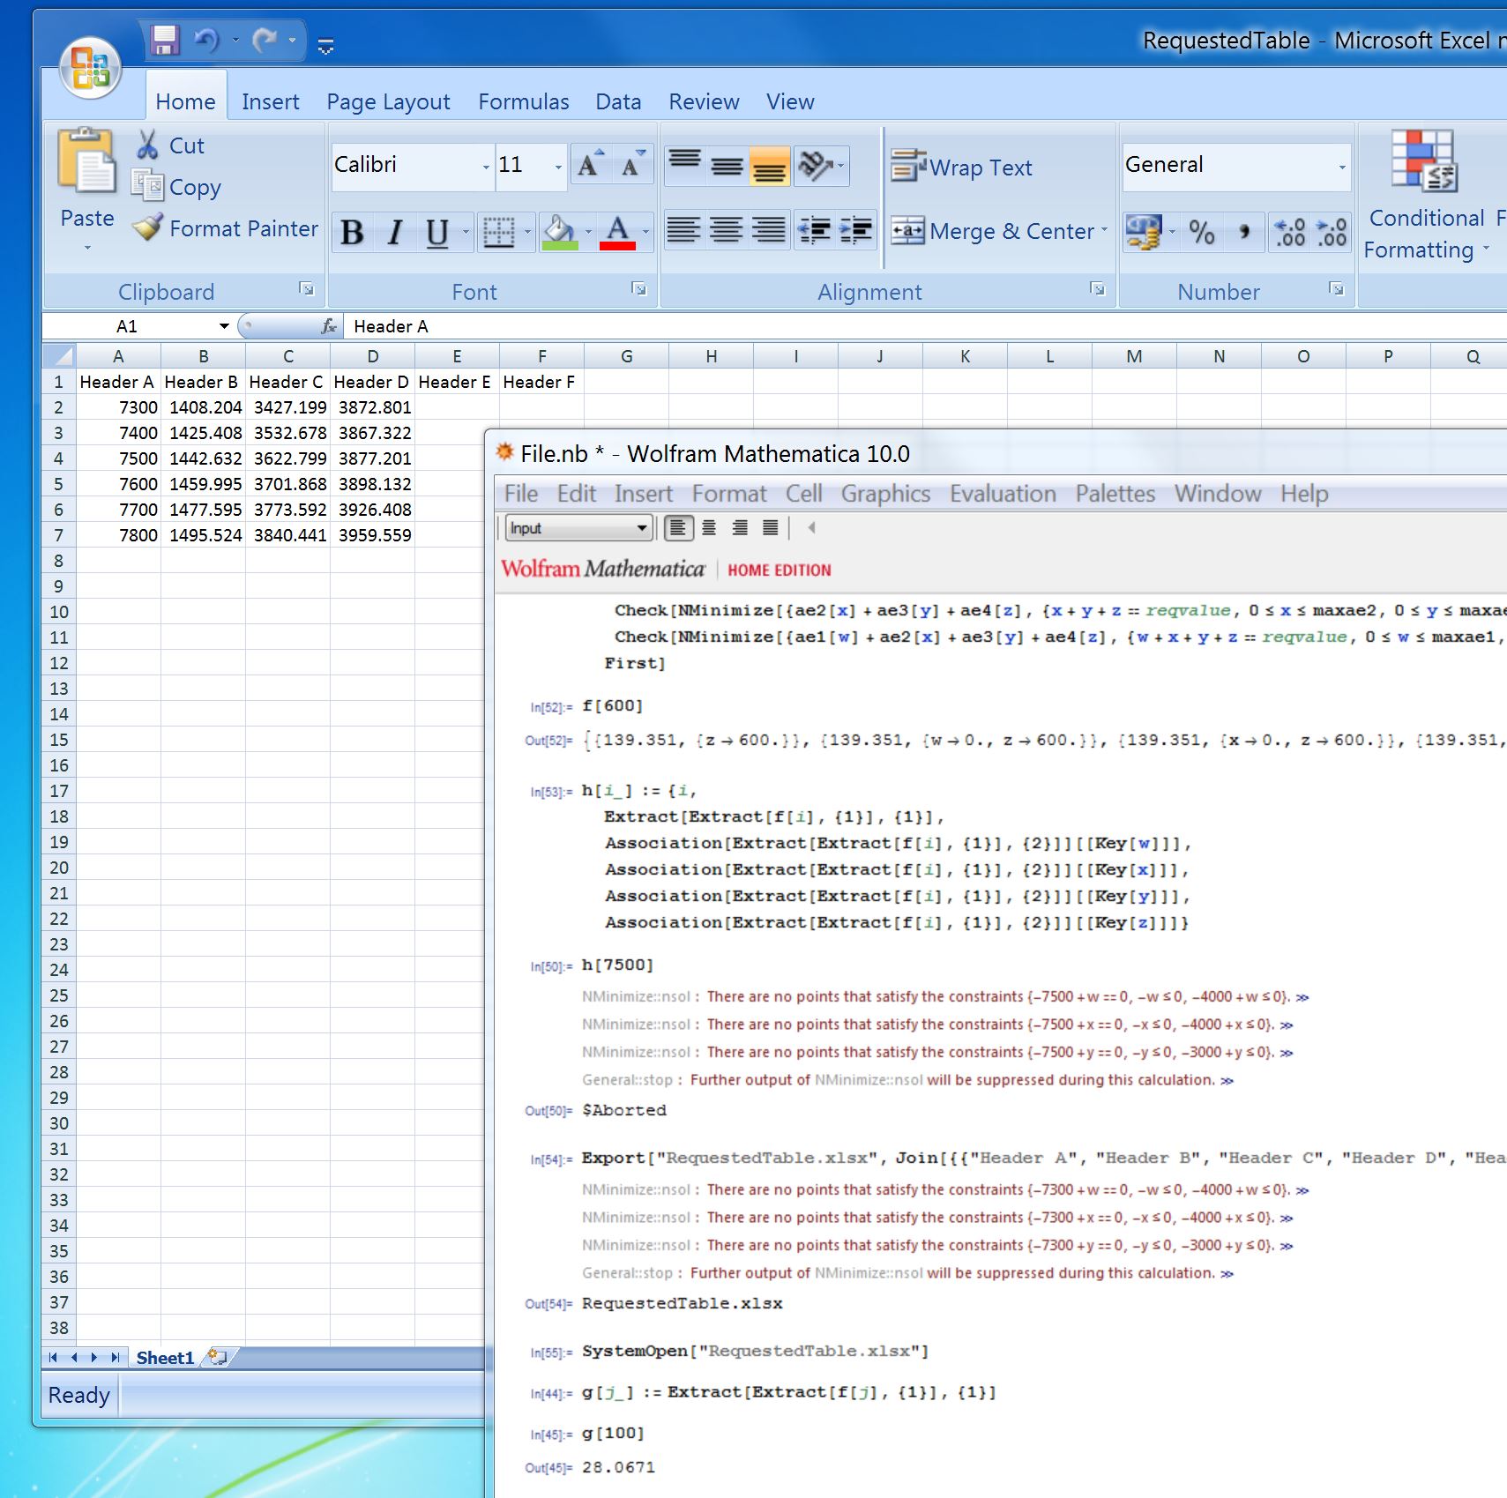Image resolution: width=1507 pixels, height=1498 pixels.
Task: Apply cell borders icon
Action: (499, 232)
